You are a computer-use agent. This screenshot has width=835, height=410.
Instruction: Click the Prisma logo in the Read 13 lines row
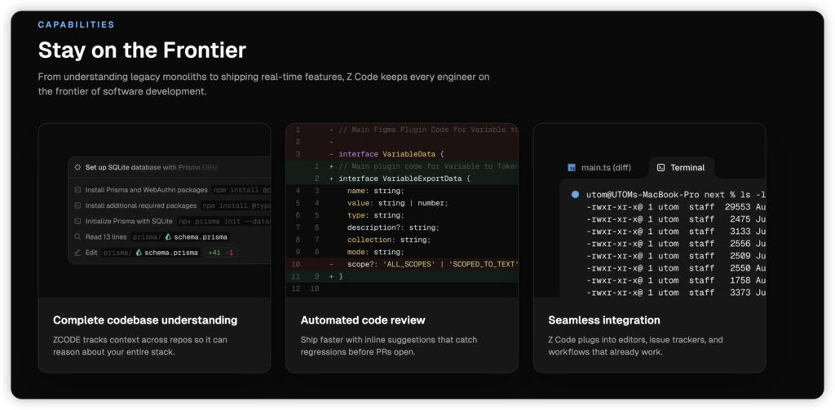click(x=168, y=236)
